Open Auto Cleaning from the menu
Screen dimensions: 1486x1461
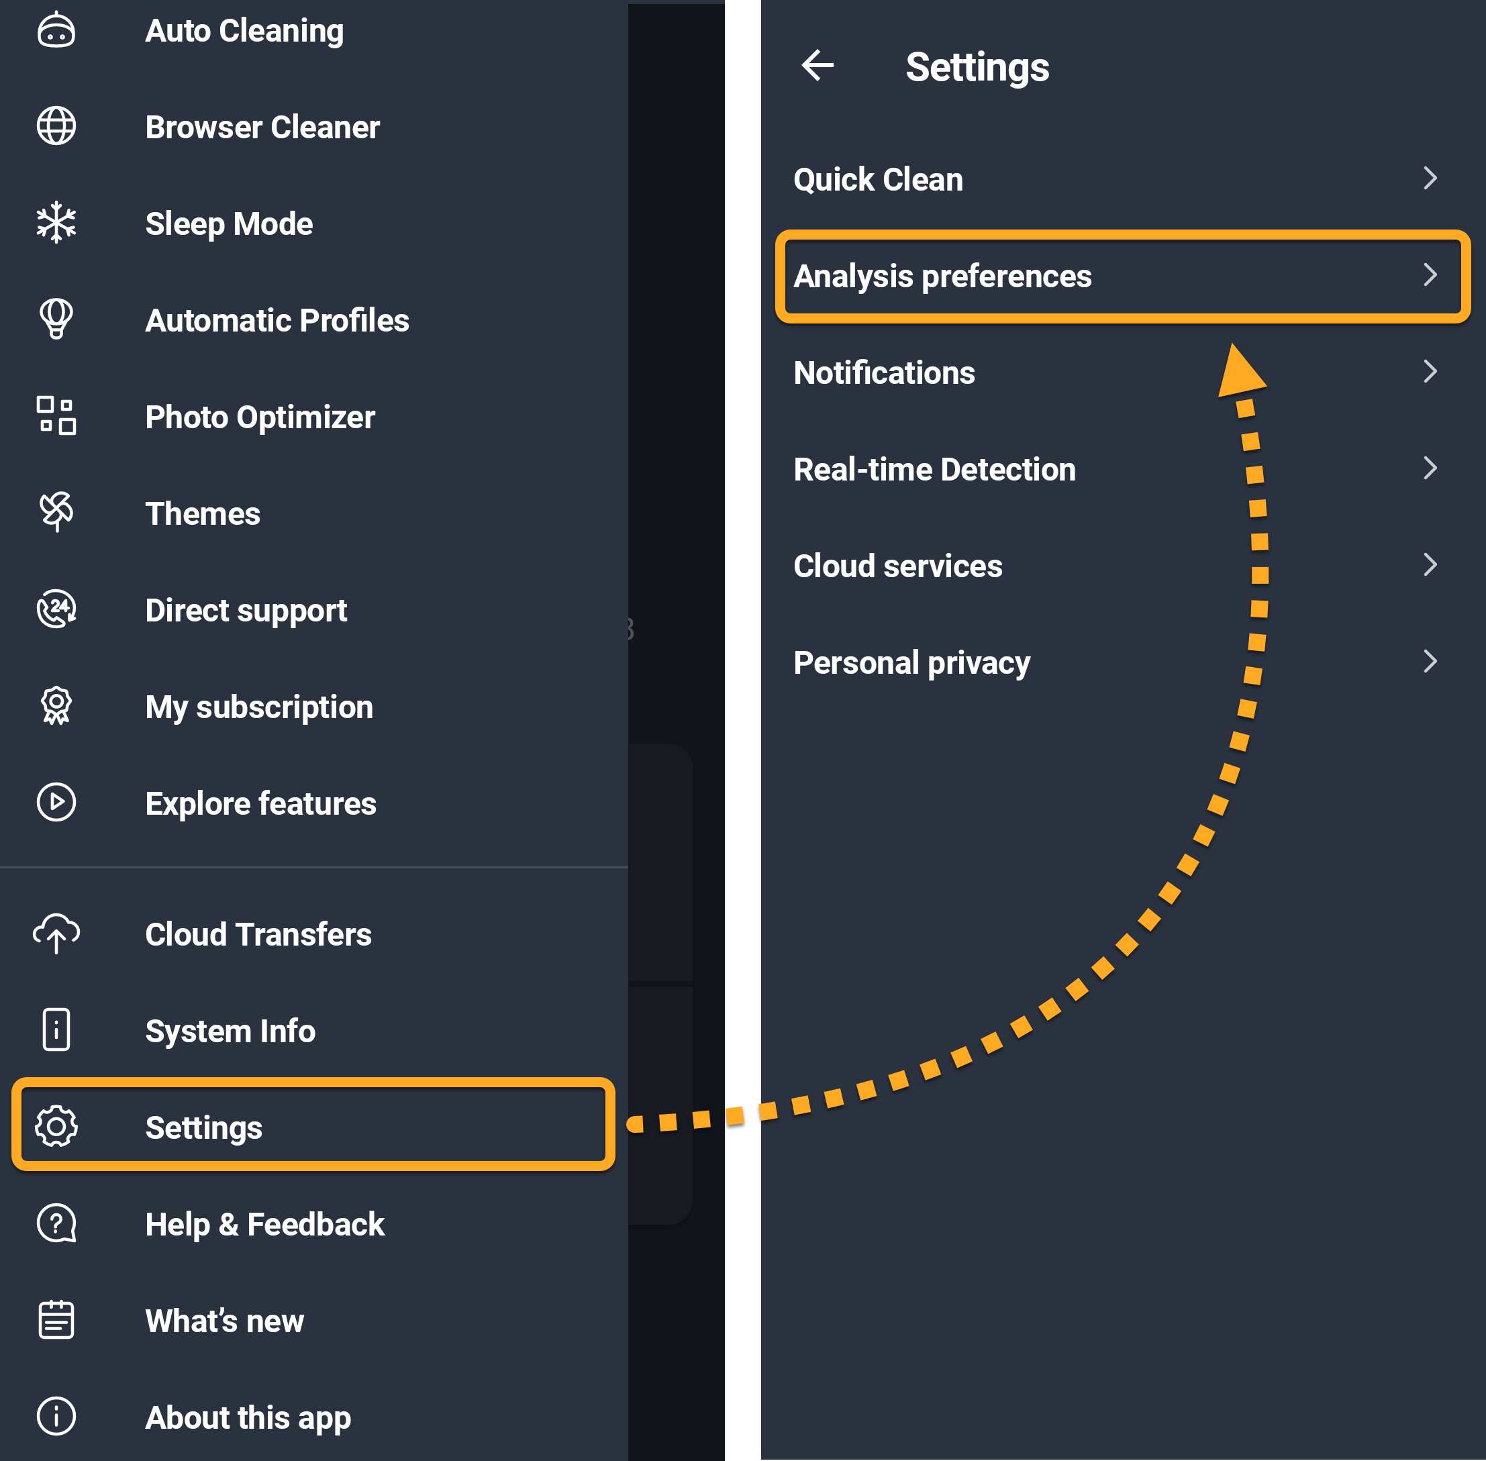tap(244, 31)
